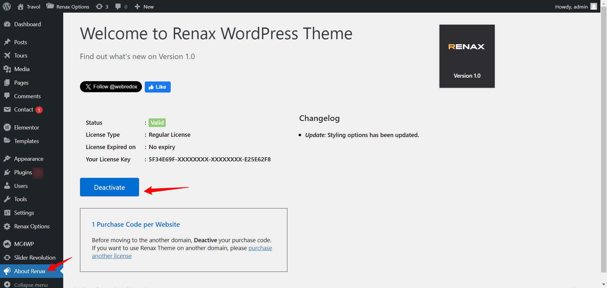Click the Renax Options gear icon in the sidebar

tap(7, 226)
